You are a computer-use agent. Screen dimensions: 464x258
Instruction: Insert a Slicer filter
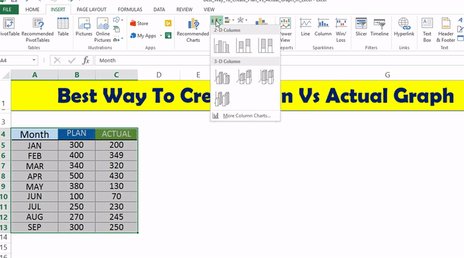[x=361, y=27]
